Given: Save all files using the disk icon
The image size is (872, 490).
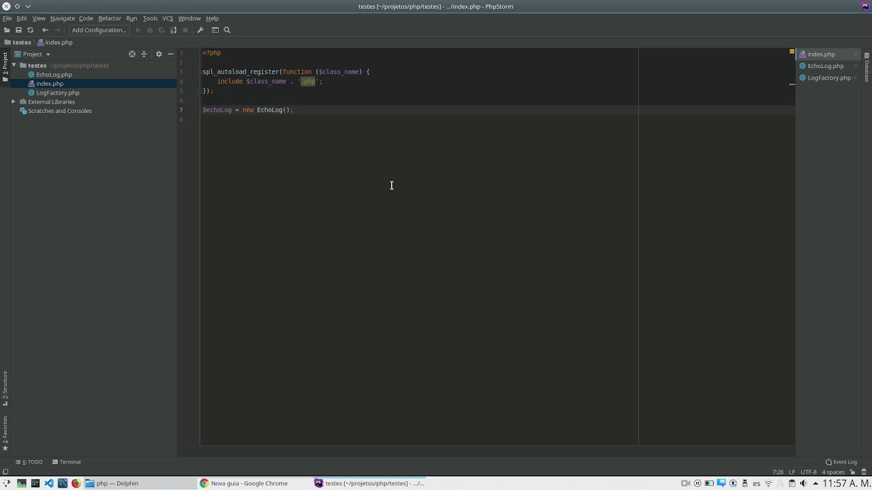Looking at the screenshot, I should coord(18,30).
